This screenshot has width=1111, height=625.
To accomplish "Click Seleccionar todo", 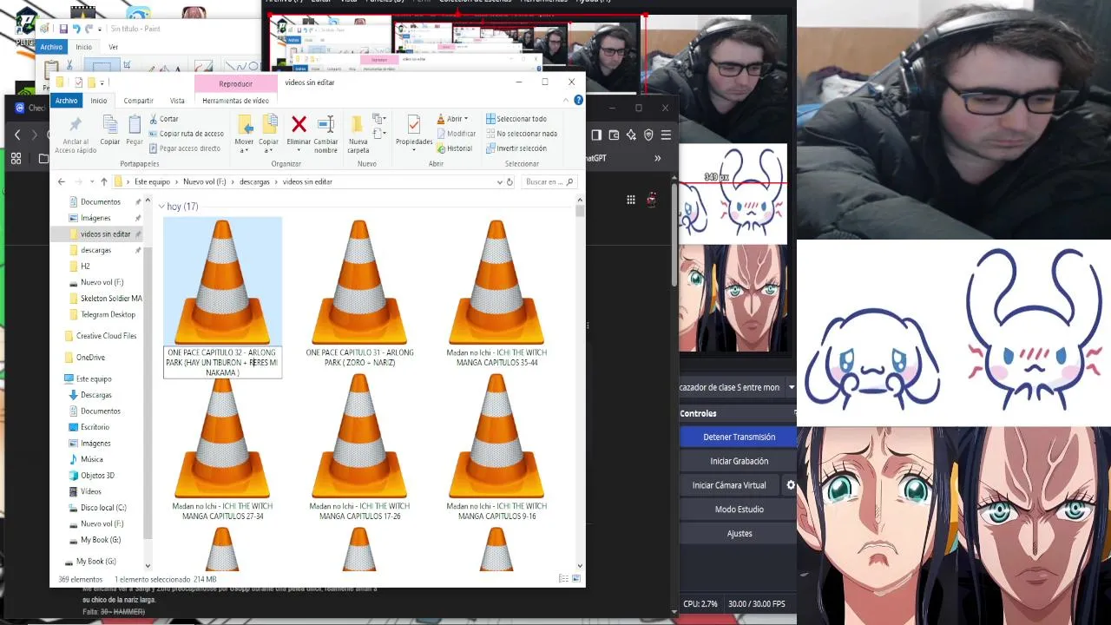I will (516, 119).
